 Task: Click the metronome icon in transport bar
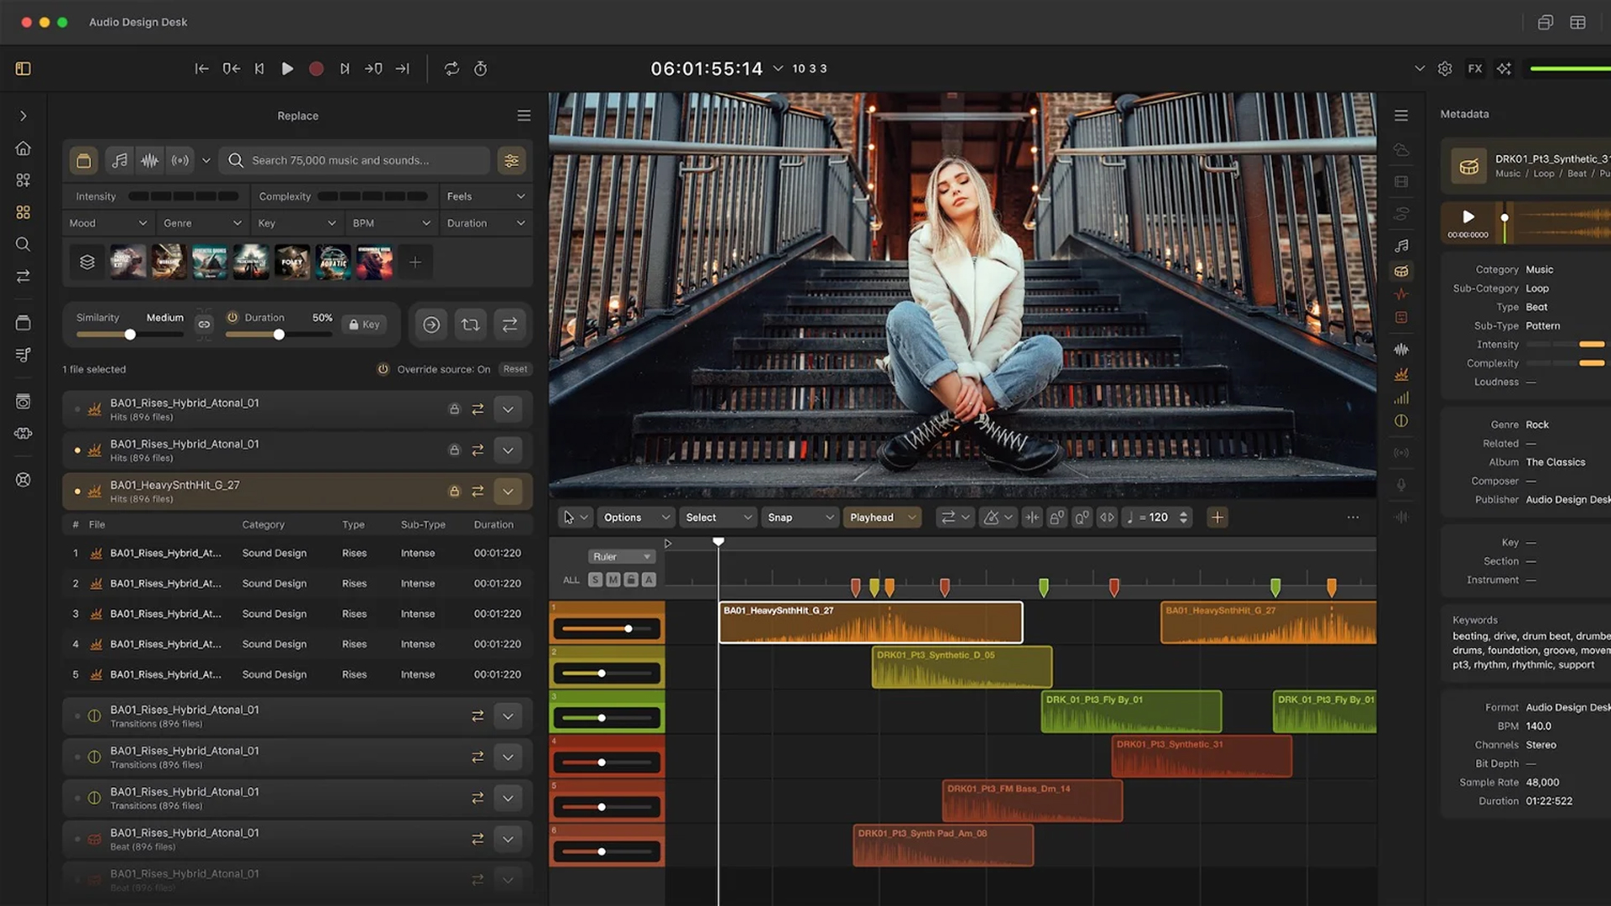coord(481,69)
